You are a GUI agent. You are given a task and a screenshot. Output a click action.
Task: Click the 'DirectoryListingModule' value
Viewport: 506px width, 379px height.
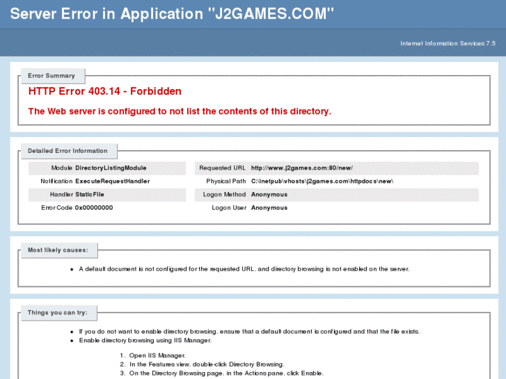pos(111,168)
